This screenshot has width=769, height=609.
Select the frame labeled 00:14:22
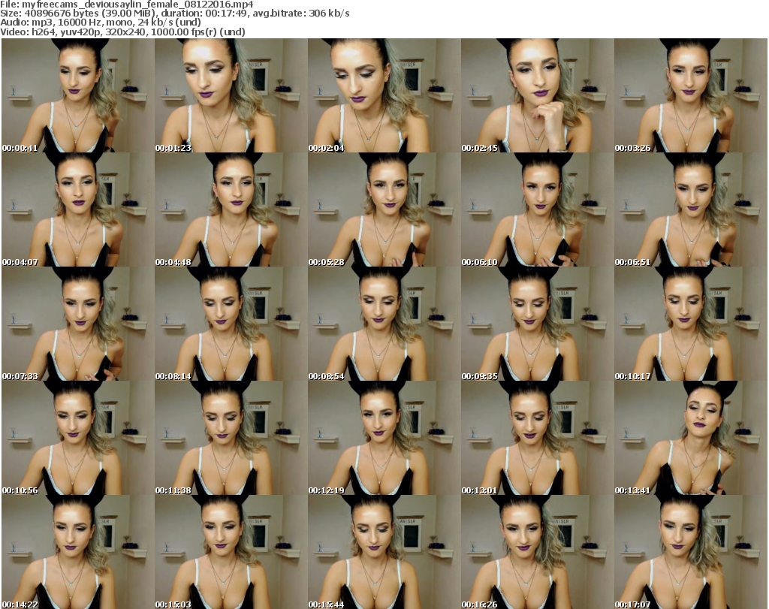pos(77,552)
